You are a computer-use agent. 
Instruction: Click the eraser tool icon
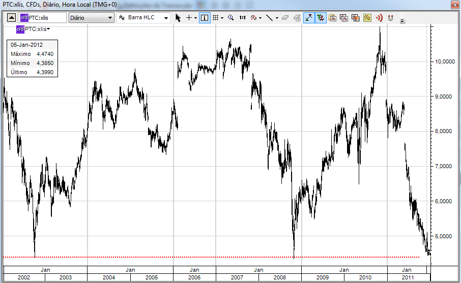285,18
